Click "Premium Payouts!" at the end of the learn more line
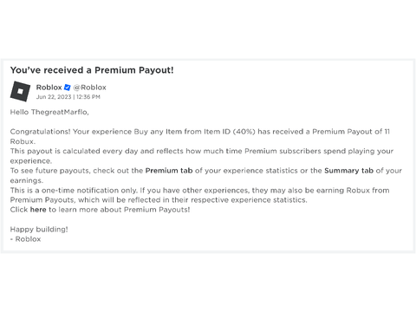The height and width of the screenshot is (312, 416). (x=157, y=210)
